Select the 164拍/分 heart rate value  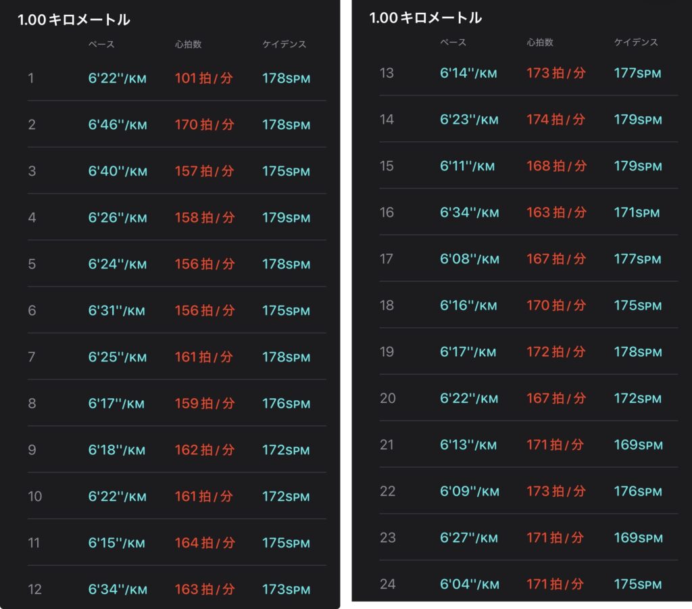coord(204,542)
